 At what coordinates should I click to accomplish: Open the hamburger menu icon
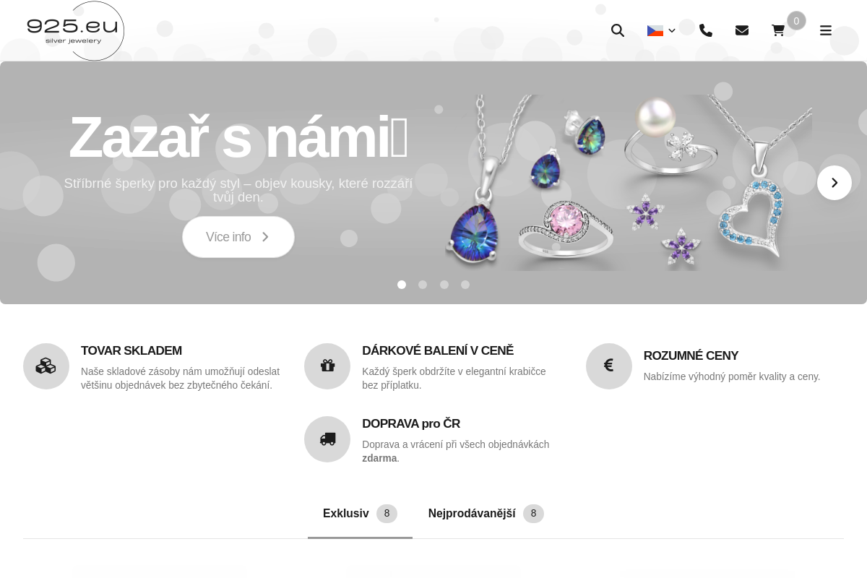(x=826, y=30)
